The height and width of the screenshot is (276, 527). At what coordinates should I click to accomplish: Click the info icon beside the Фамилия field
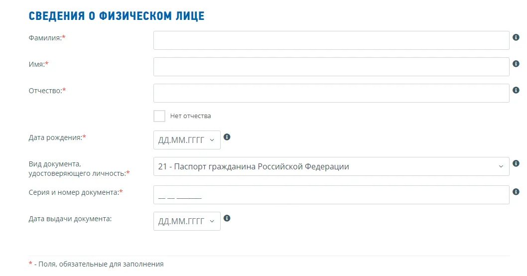coord(516,37)
